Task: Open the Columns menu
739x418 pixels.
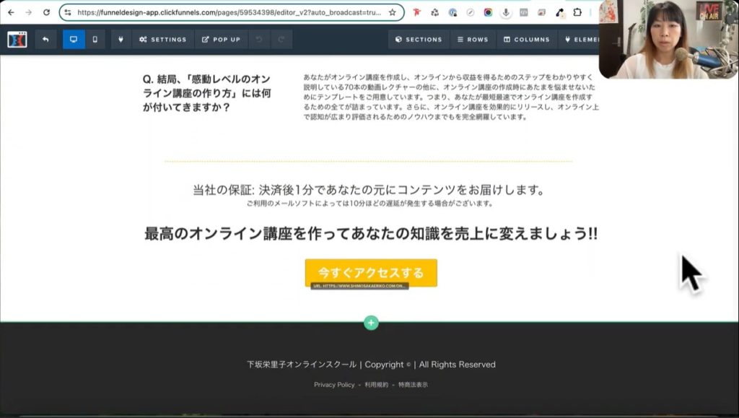Action: (526, 40)
